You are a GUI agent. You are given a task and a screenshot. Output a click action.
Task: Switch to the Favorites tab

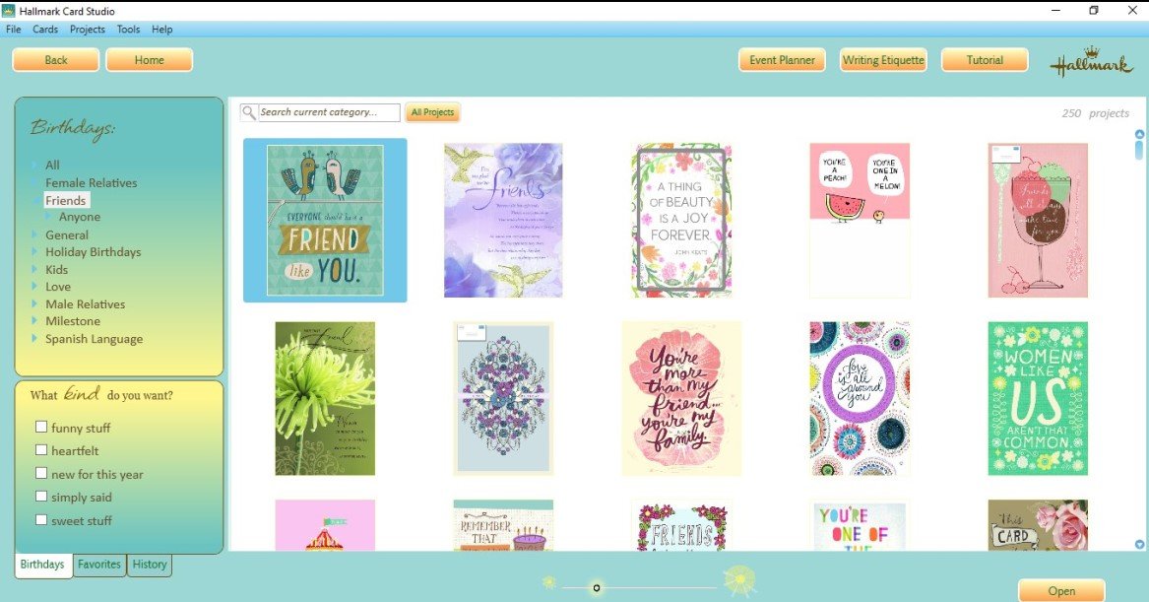pyautogui.click(x=98, y=565)
